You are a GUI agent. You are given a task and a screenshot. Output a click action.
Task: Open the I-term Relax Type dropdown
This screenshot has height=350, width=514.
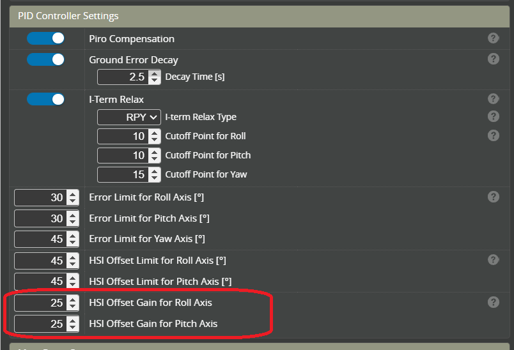pos(129,117)
